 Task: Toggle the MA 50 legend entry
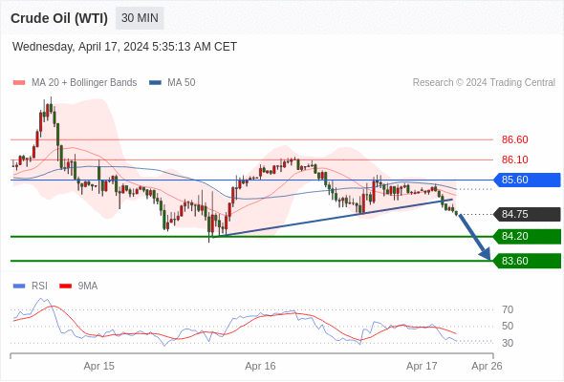pos(172,83)
